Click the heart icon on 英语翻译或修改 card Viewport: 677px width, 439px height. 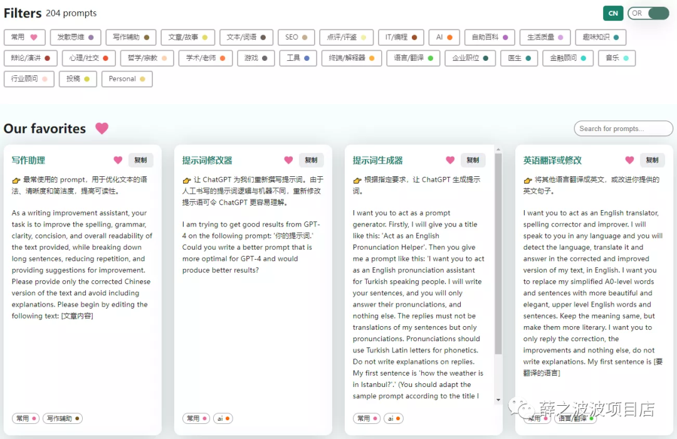click(629, 160)
